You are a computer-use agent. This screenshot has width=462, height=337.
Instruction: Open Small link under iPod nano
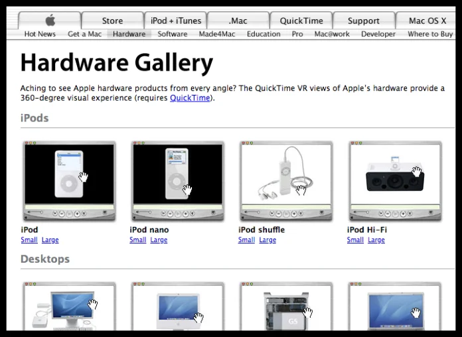coord(138,239)
